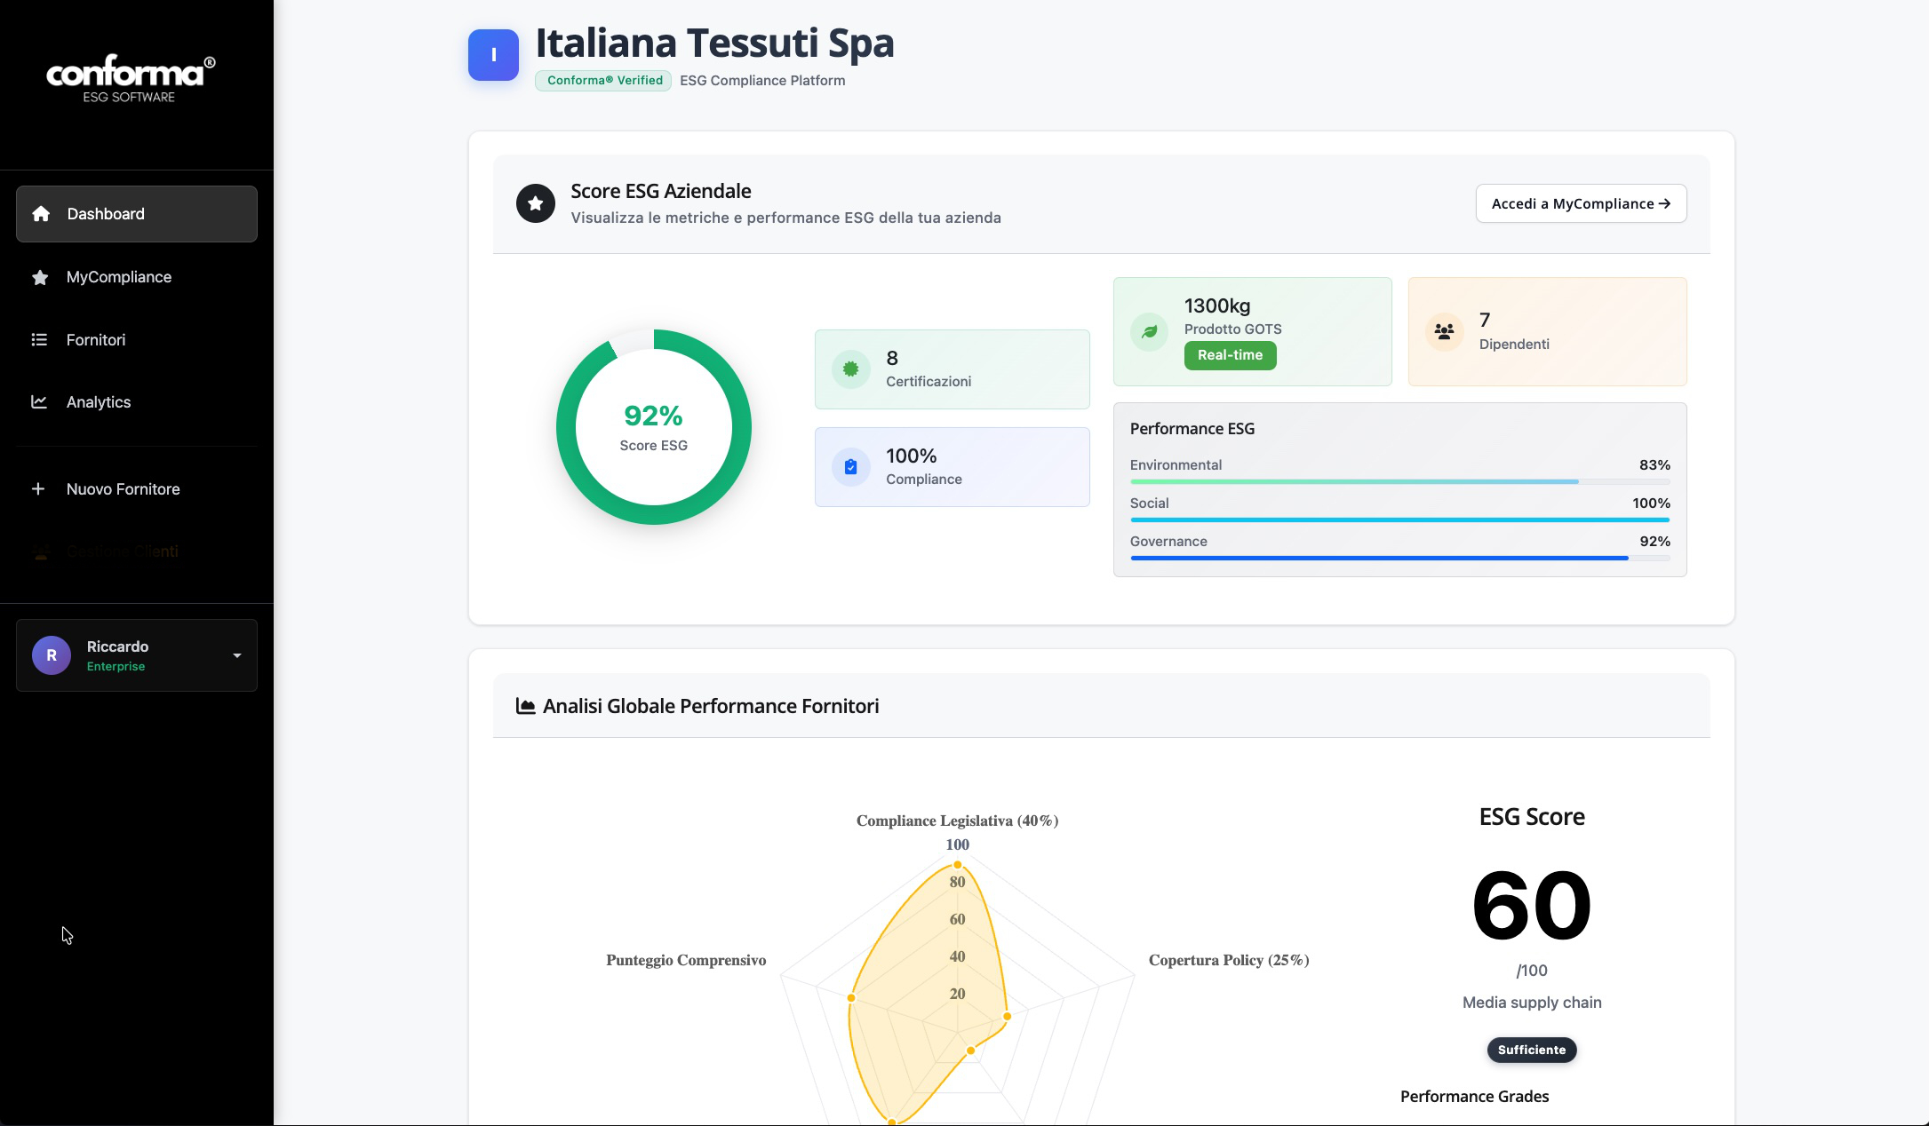Click the Analytics chart icon

(39, 402)
